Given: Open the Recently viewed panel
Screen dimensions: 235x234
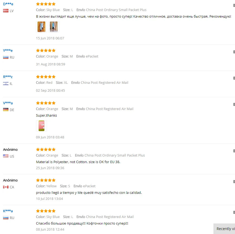Looking at the screenshot, I should 224,229.
